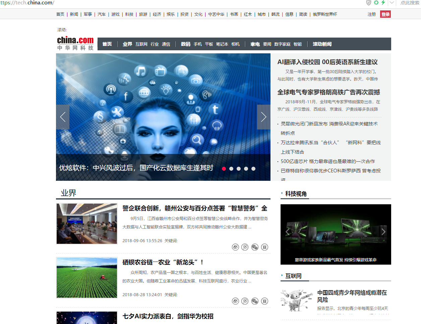This screenshot has height=324, width=421.
Task: Share the 赣州公安 article via WeChat icon
Action: (x=255, y=247)
